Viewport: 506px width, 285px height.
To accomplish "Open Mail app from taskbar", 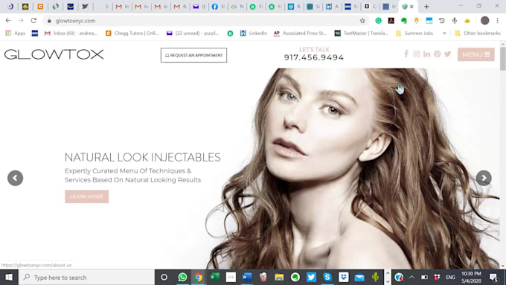I will [x=359, y=278].
